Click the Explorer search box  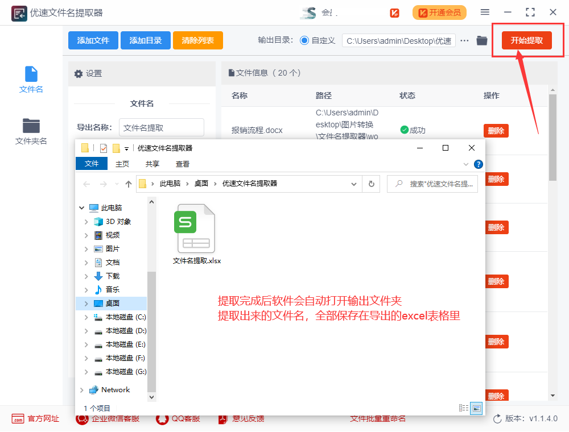(x=432, y=184)
